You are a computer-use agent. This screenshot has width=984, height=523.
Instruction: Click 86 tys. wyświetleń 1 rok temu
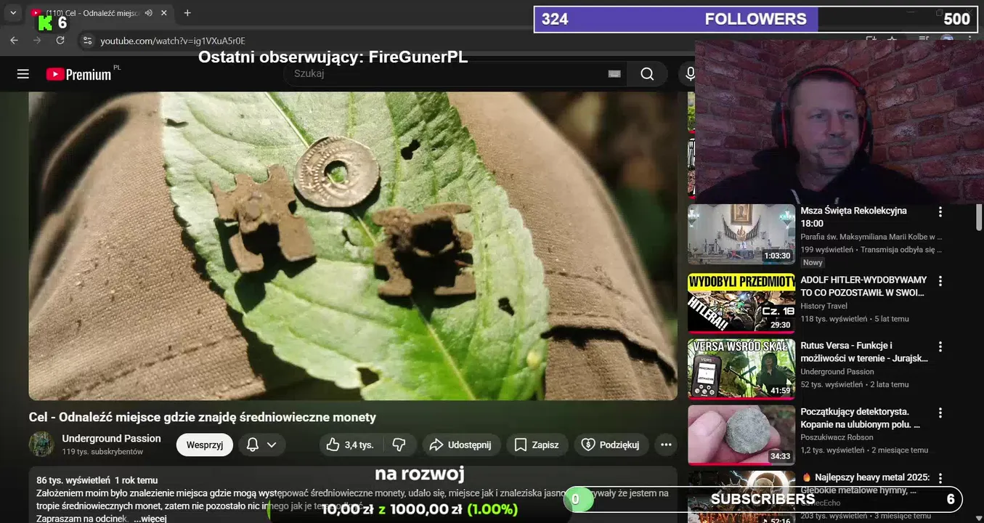pos(97,480)
